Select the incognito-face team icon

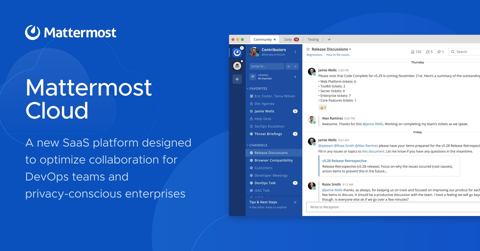tap(237, 66)
